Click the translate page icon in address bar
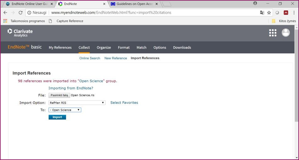 262,13
